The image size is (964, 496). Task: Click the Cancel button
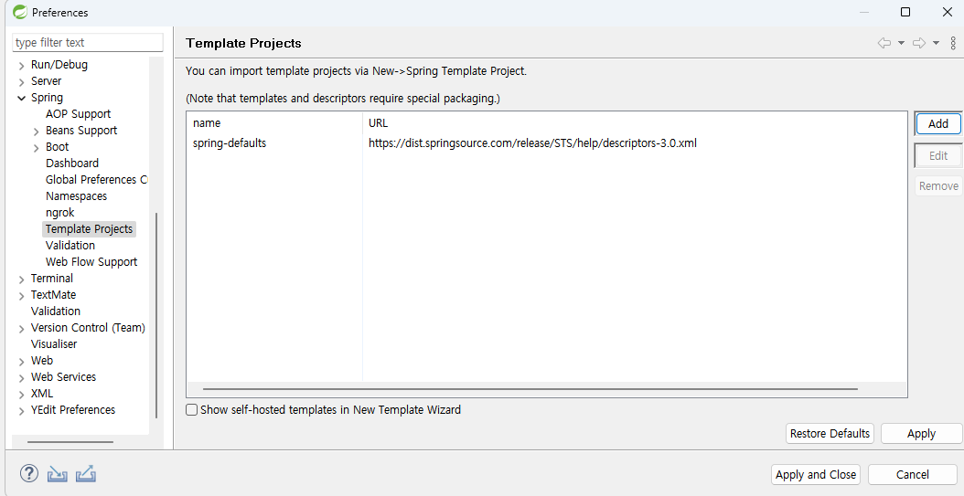[913, 474]
